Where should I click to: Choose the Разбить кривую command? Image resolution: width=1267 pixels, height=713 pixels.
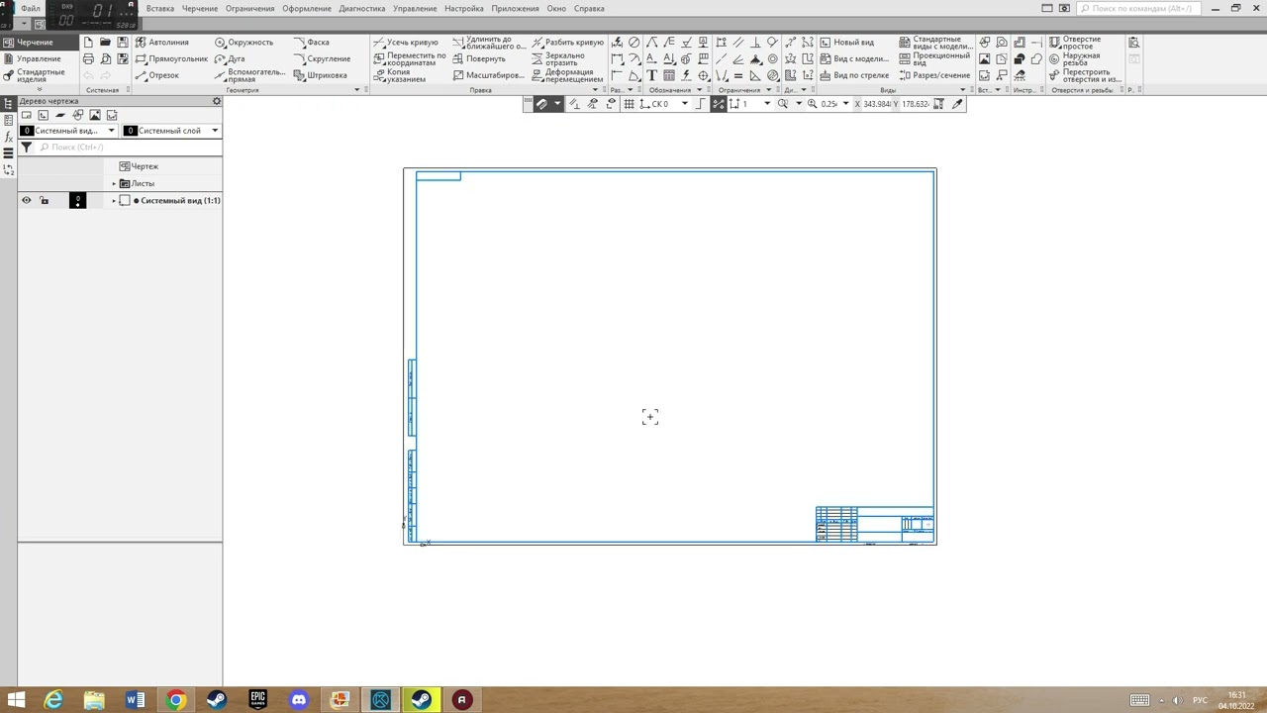pos(567,43)
